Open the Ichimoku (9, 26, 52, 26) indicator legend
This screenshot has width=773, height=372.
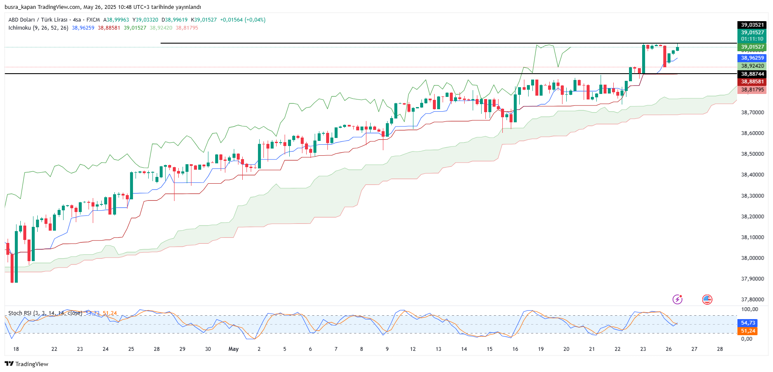(38, 28)
